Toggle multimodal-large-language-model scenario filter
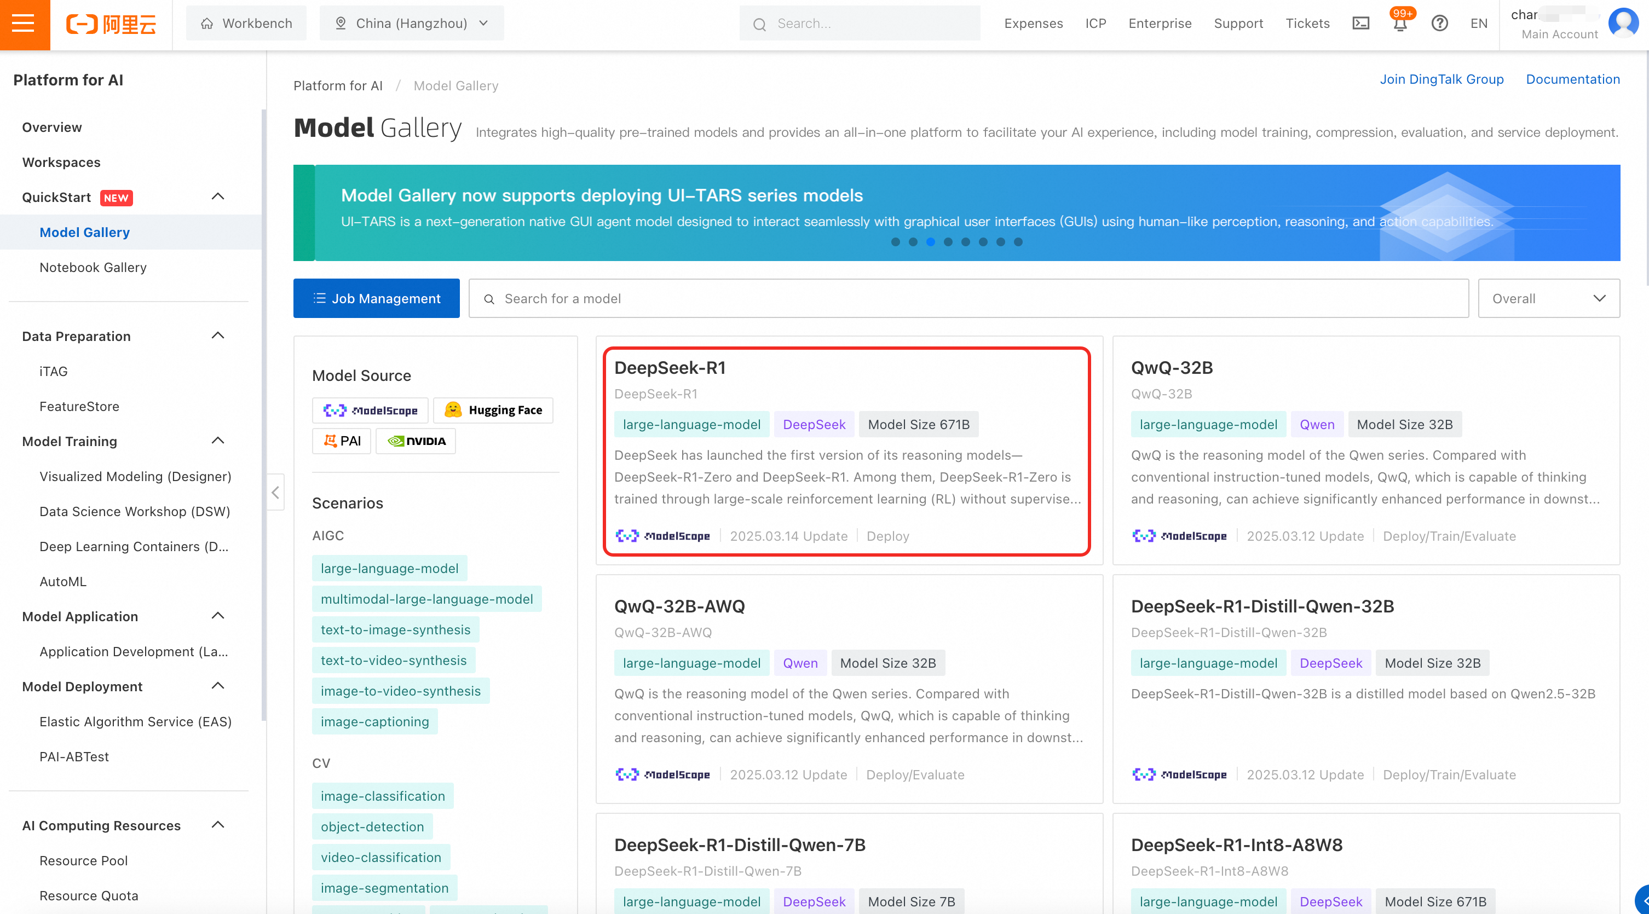The image size is (1649, 914). pyautogui.click(x=426, y=599)
